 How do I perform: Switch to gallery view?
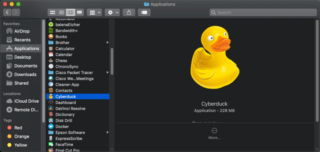(80, 13)
